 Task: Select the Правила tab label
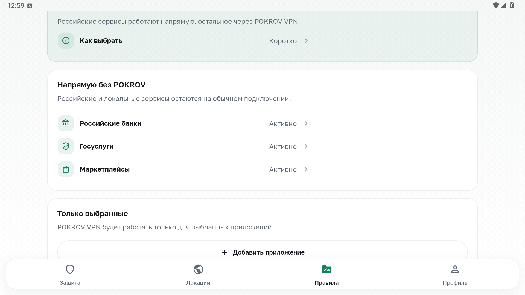(326, 283)
